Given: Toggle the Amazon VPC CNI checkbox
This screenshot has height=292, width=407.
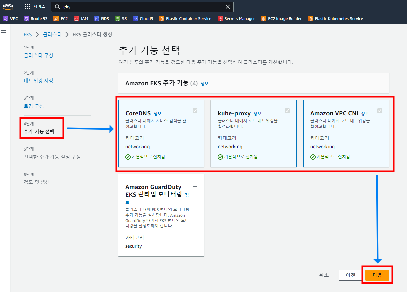Looking at the screenshot, I should tap(380, 111).
